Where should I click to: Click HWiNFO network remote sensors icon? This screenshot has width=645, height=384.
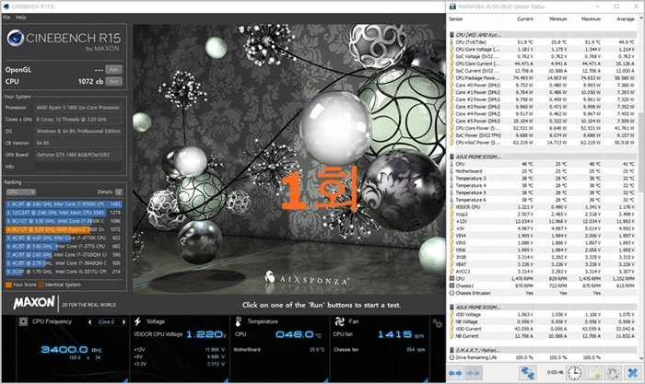pyautogui.click(x=527, y=373)
